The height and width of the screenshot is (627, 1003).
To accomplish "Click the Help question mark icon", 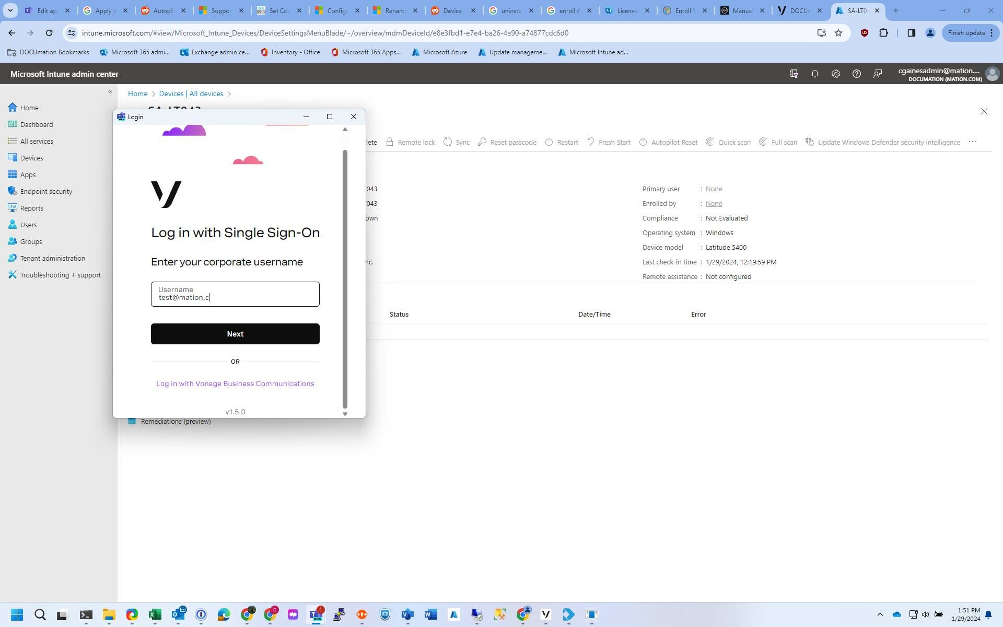I will [856, 74].
